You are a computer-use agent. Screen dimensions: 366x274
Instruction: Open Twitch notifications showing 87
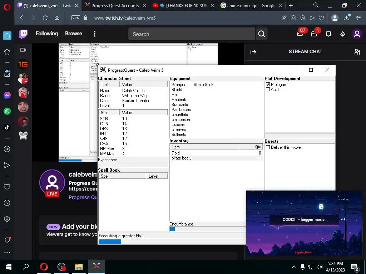tap(300, 34)
